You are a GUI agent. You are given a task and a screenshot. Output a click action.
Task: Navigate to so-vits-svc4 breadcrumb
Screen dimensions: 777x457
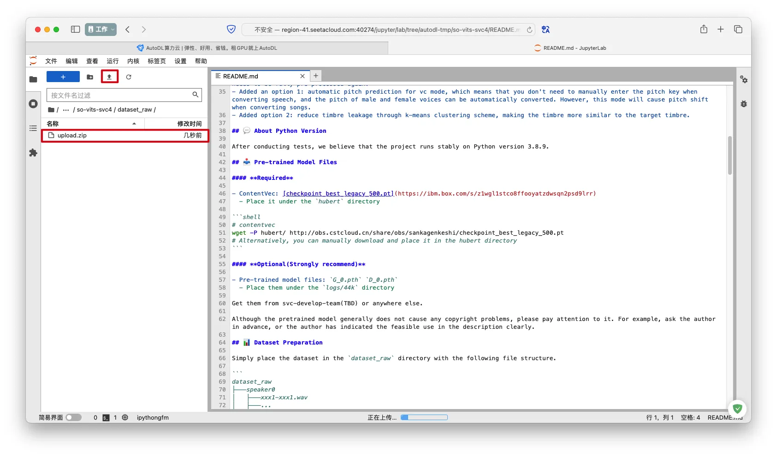94,110
